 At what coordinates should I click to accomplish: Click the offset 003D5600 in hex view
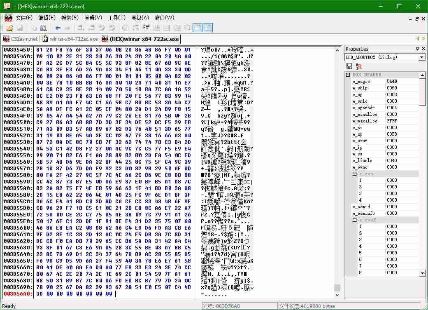tap(18, 228)
